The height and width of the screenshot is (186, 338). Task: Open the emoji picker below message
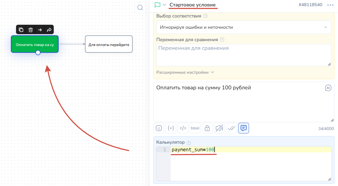coord(159,128)
